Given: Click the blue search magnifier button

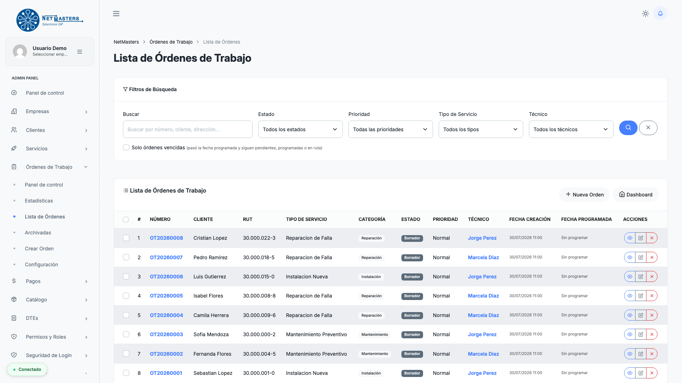Looking at the screenshot, I should click(628, 128).
